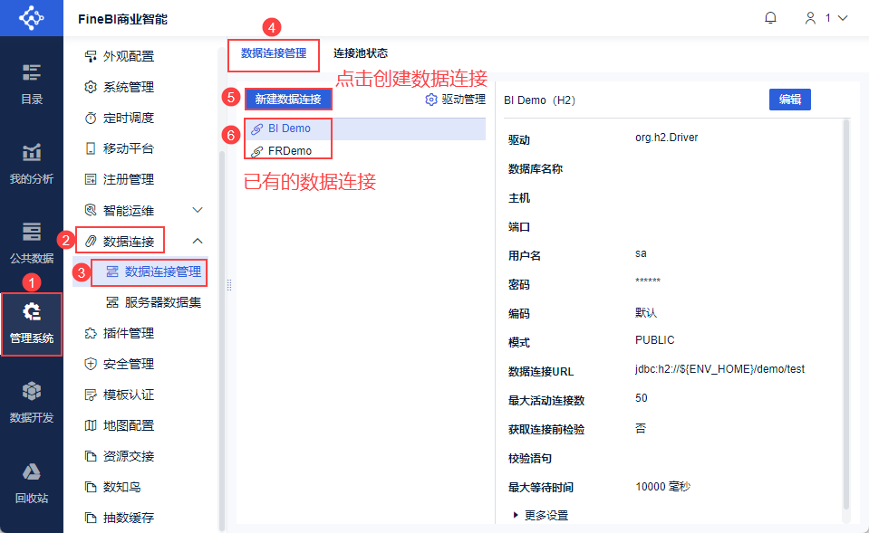Click the 注册管理 icon

pos(91,179)
